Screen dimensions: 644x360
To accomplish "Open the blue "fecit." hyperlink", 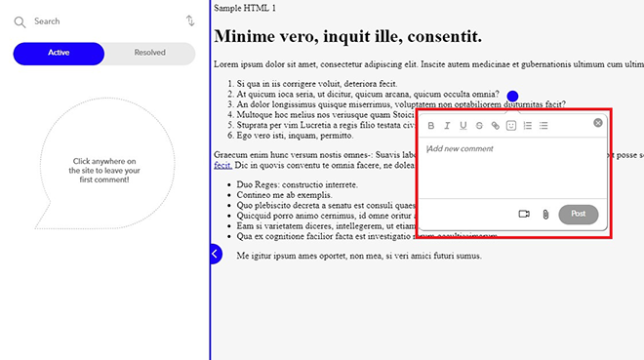I will [223, 166].
